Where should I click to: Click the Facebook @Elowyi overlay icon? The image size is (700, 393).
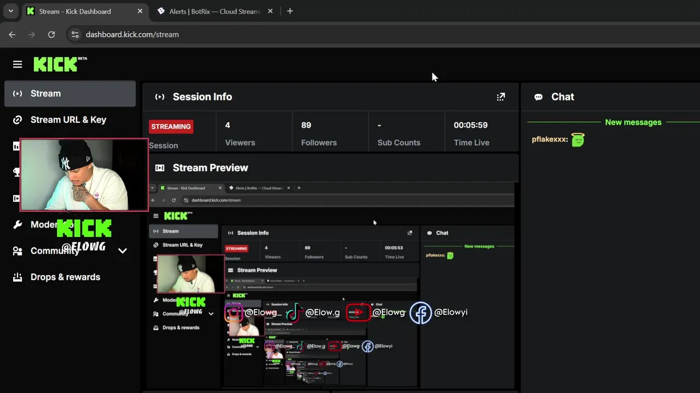click(421, 313)
